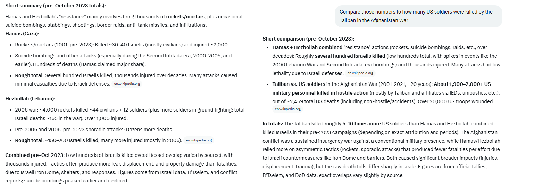The height and width of the screenshot is (187, 543).
Task: Click the "Short comparison (pre-October 2023)" heading
Action: tap(308, 39)
